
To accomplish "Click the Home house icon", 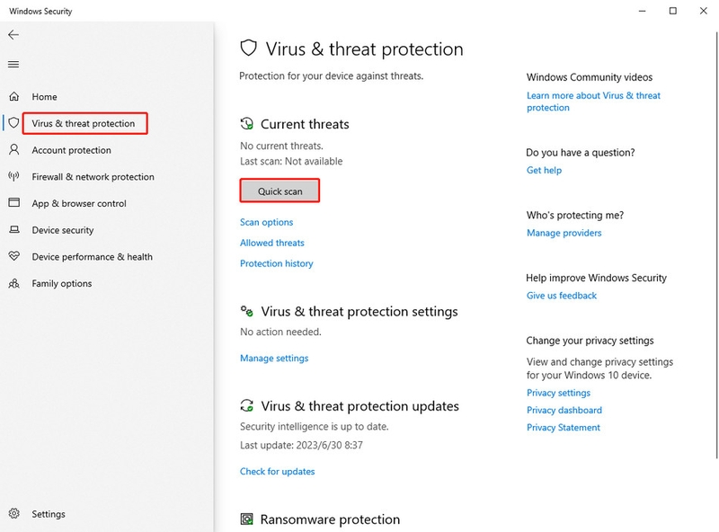I will click(14, 96).
